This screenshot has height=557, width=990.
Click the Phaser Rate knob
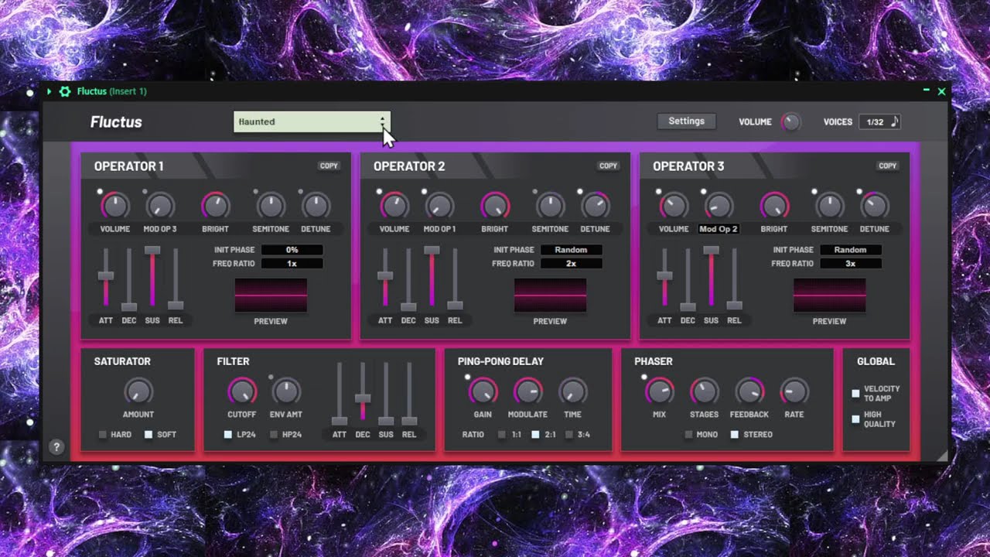point(794,391)
